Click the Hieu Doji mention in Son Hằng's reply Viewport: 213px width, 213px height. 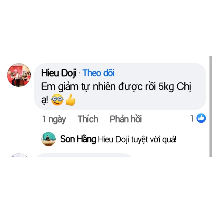tap(113, 139)
